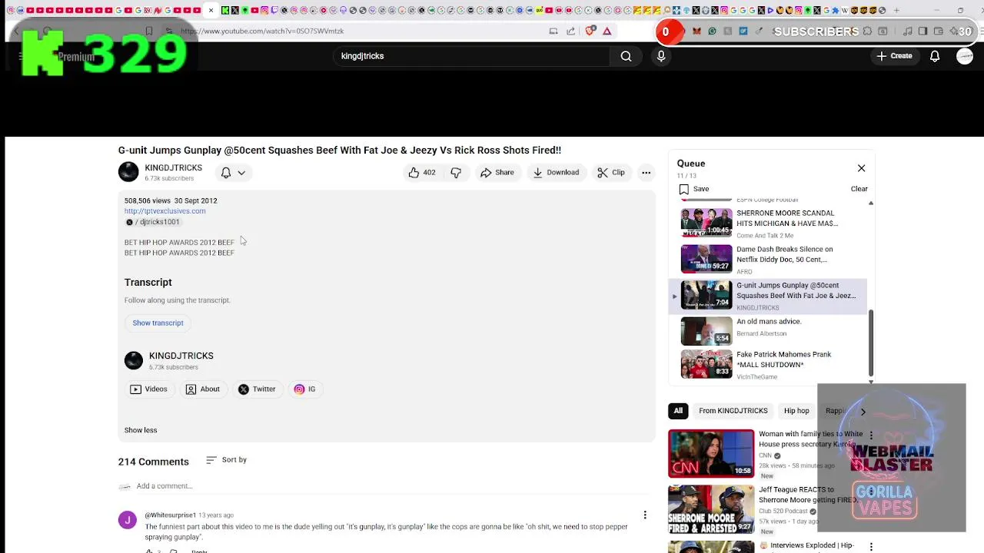The width and height of the screenshot is (984, 553).
Task: Open YouTube notifications bell in header
Action: 935,56
